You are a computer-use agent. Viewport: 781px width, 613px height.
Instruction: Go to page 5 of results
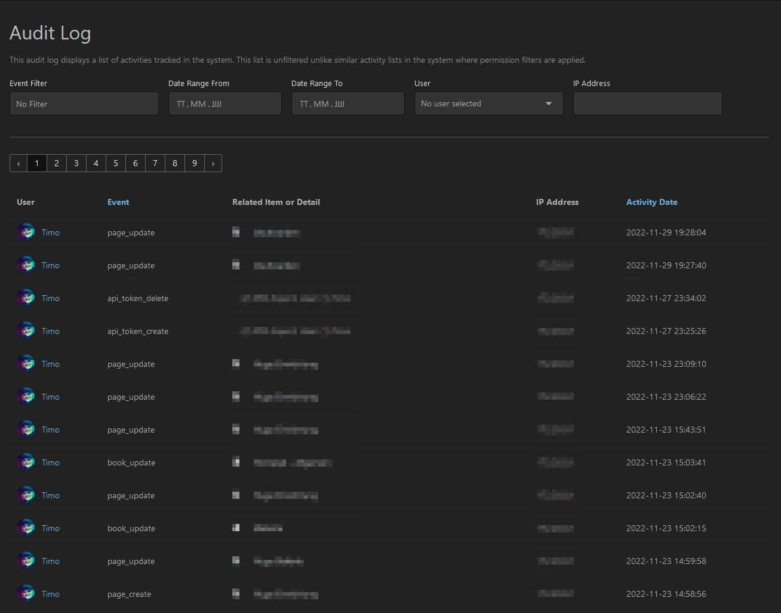(116, 163)
